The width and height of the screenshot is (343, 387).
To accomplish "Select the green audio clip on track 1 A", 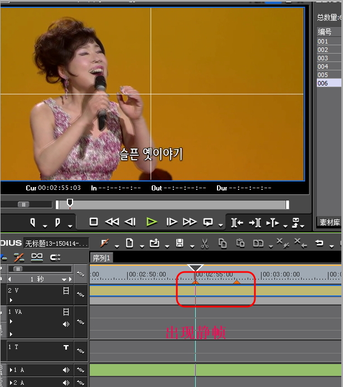I will [x=216, y=370].
